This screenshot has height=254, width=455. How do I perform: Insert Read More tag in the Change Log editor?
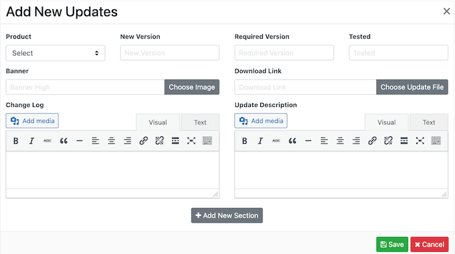175,141
